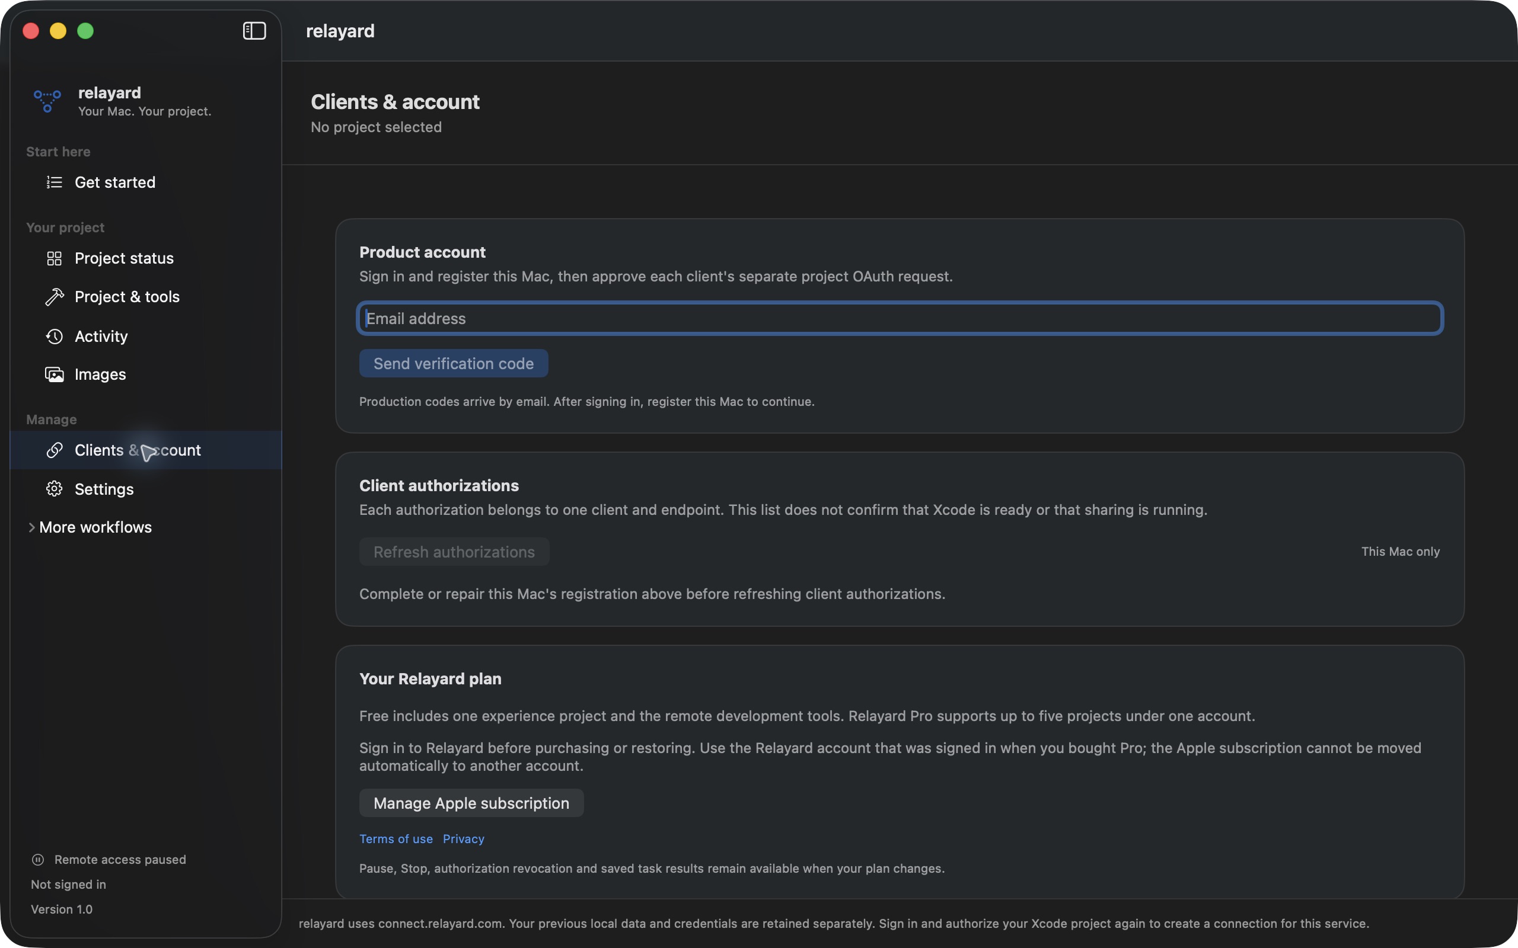Click the 'Product account' heading
The height and width of the screenshot is (948, 1518).
(422, 252)
